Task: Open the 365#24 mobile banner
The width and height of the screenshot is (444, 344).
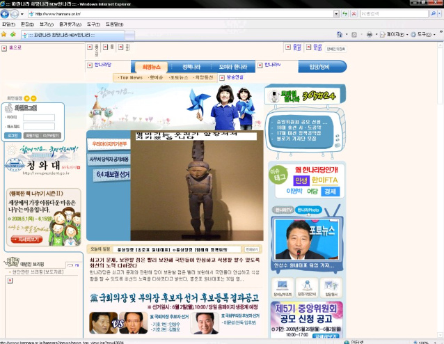Action: point(306,96)
